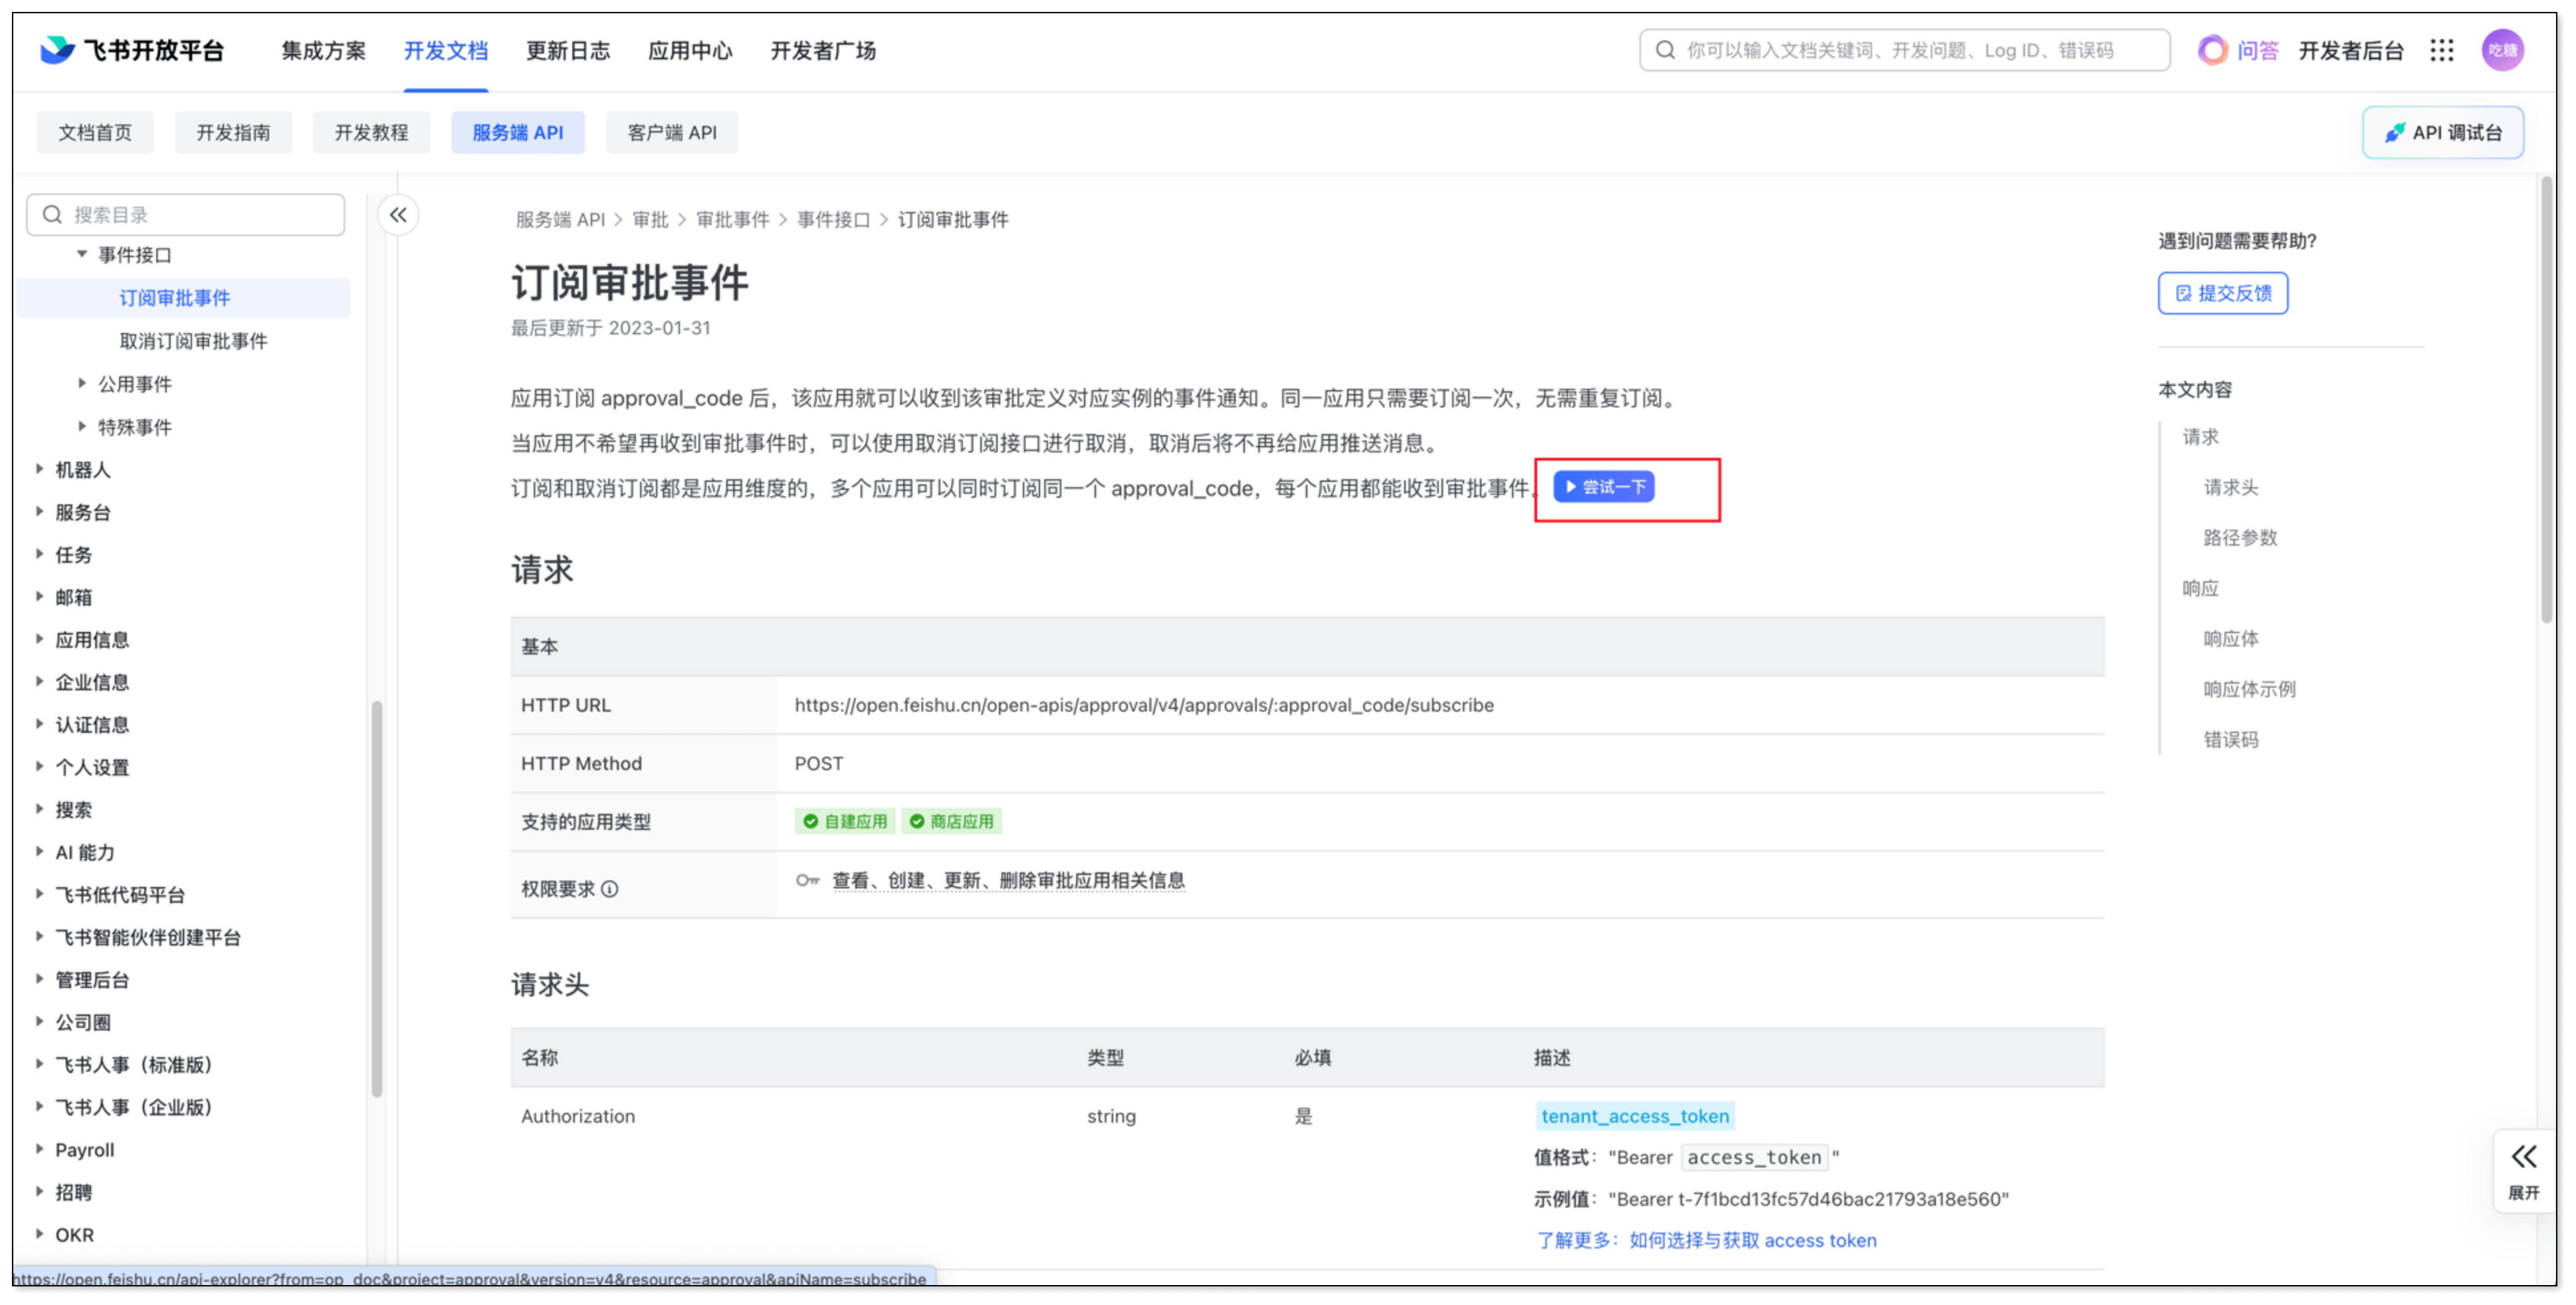Image resolution: width=2576 pixels, height=1305 pixels.
Task: Click the 尝试一下 try-it button
Action: pos(1604,487)
